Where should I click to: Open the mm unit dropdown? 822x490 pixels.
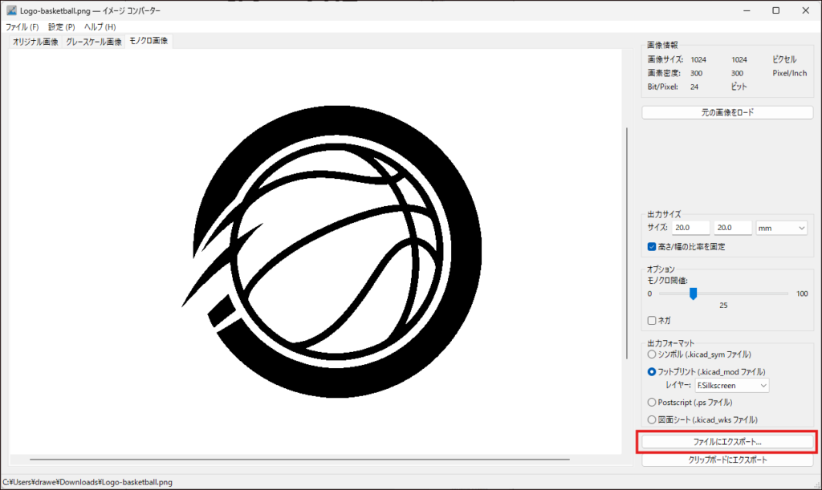click(781, 229)
